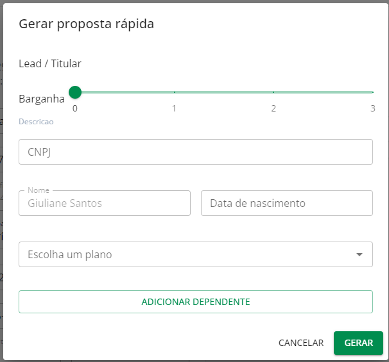Click the slider value label "1"
Screen dimensions: 389x362
(x=174, y=108)
